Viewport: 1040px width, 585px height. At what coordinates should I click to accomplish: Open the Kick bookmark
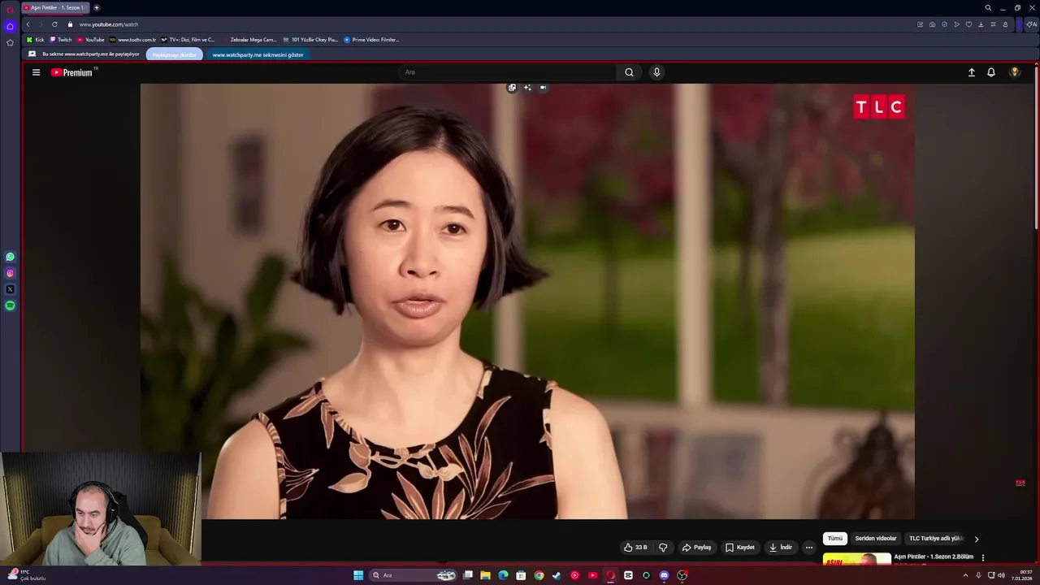[x=35, y=40]
